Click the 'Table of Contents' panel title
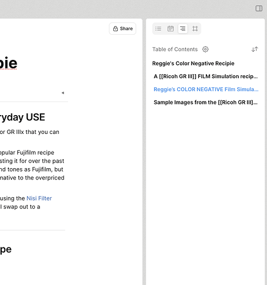The height and width of the screenshot is (285, 267). point(175,50)
